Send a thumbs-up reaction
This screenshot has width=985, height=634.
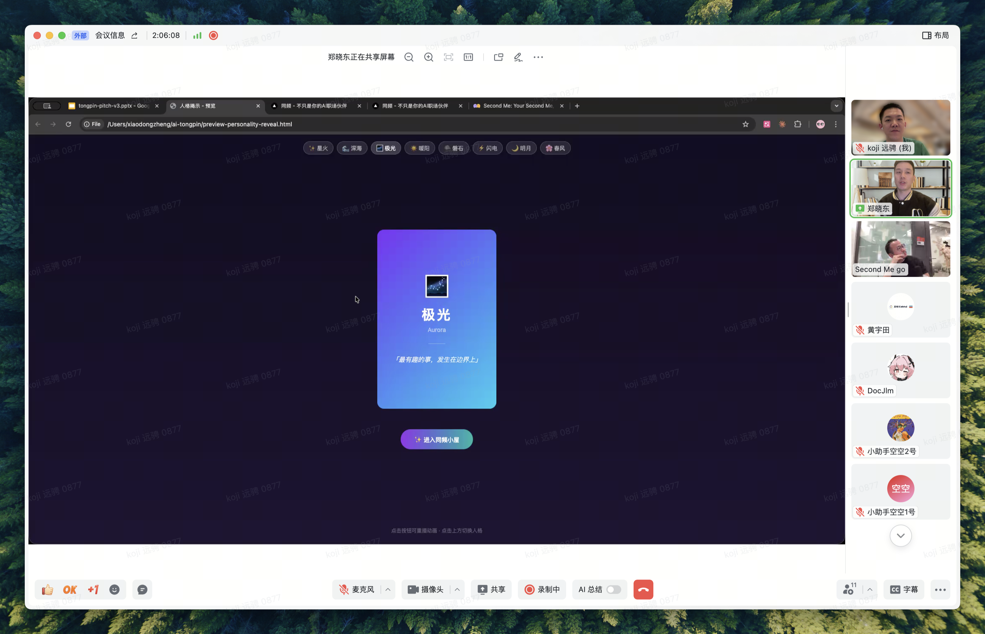click(48, 589)
